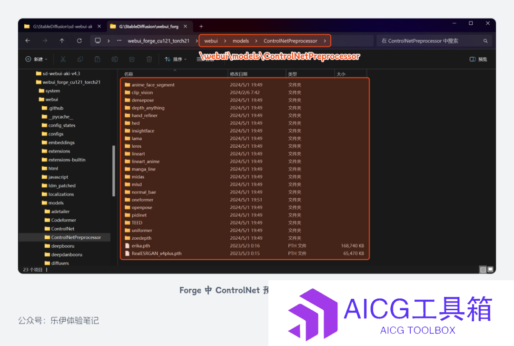Select deepdanbooru folder in navigation tree

[x=63, y=254]
